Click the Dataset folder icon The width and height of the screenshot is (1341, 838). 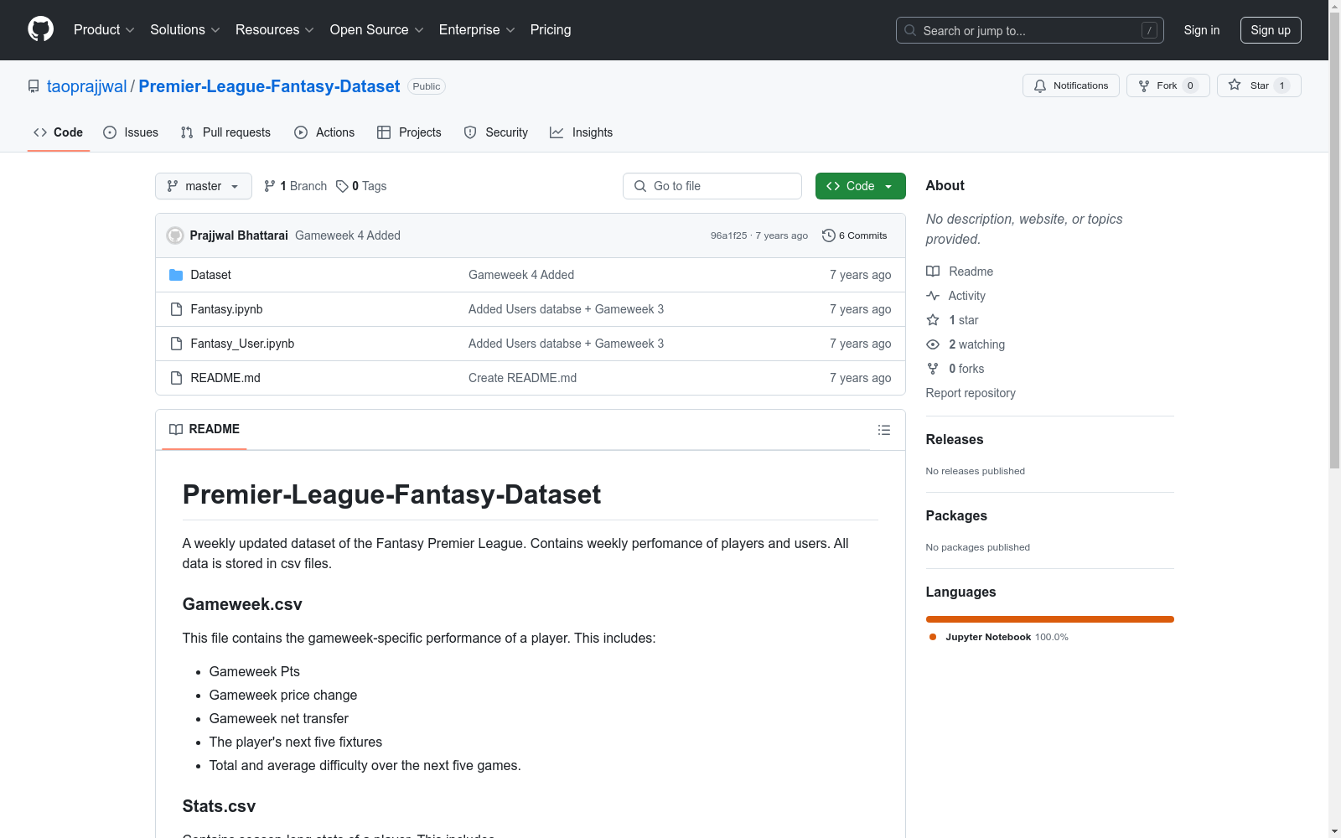pyautogui.click(x=176, y=275)
